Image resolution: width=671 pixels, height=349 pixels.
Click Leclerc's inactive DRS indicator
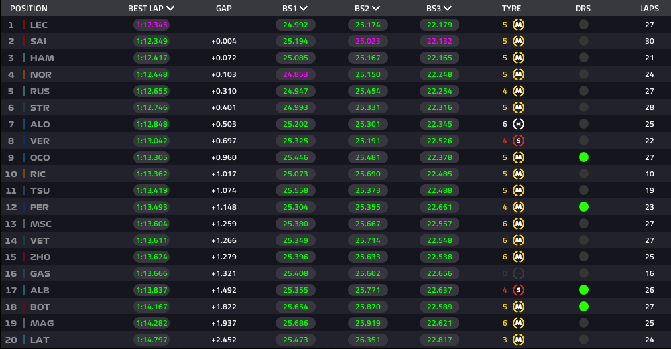coord(583,25)
